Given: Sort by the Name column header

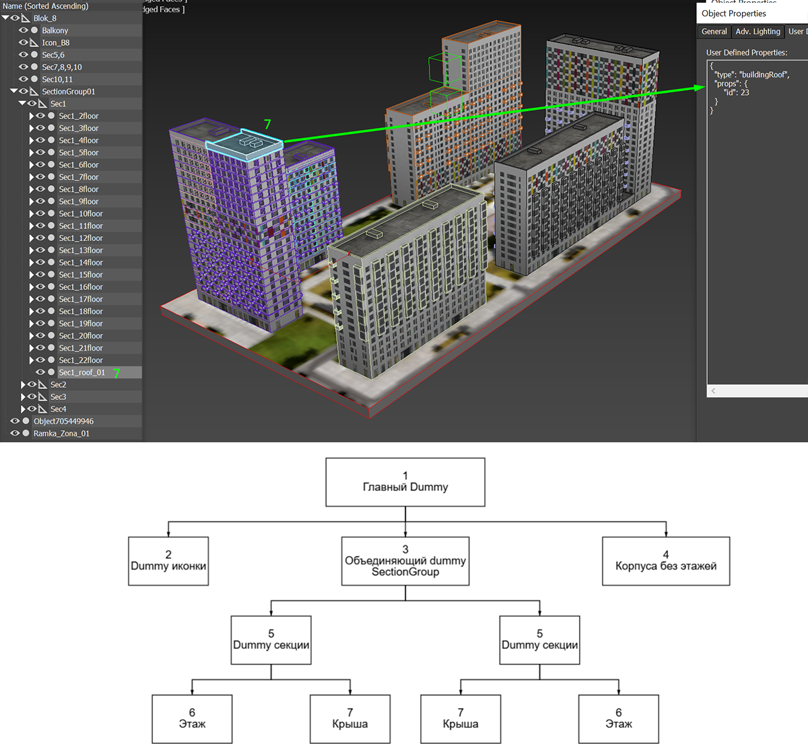Looking at the screenshot, I should tap(71, 6).
